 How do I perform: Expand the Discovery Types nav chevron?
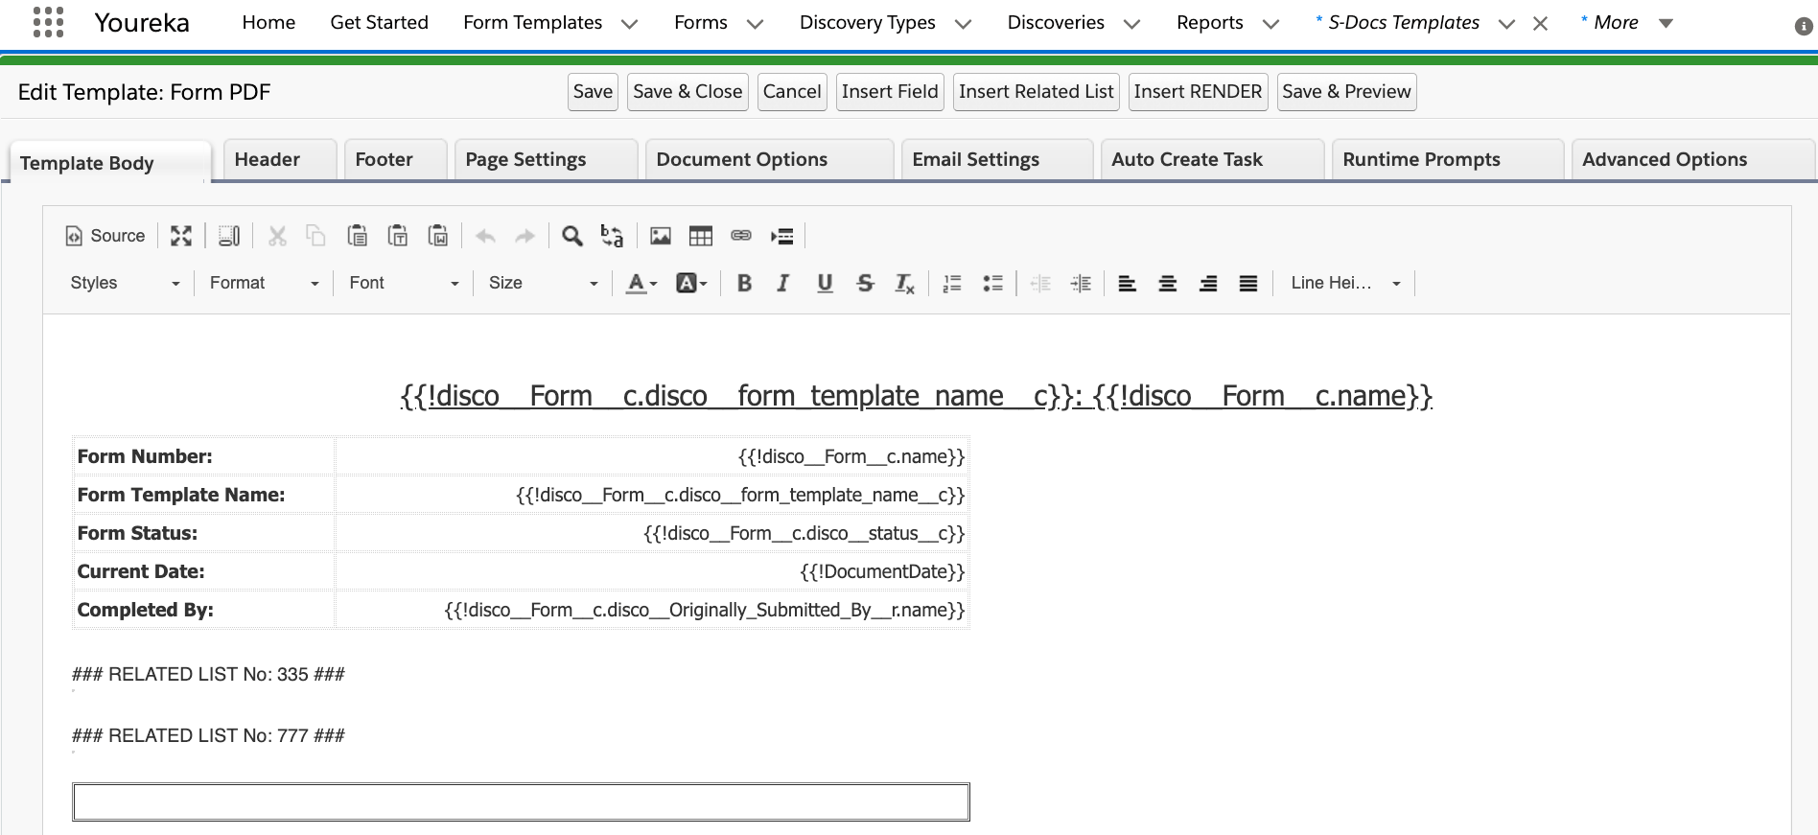(963, 24)
